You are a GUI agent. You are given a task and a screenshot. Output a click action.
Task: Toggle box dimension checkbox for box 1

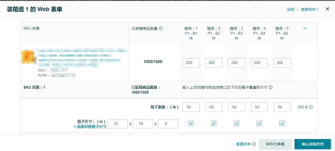tap(191, 123)
